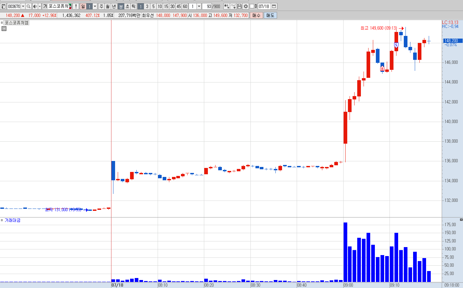Click the 207,716백만 trading value text

click(x=129, y=15)
